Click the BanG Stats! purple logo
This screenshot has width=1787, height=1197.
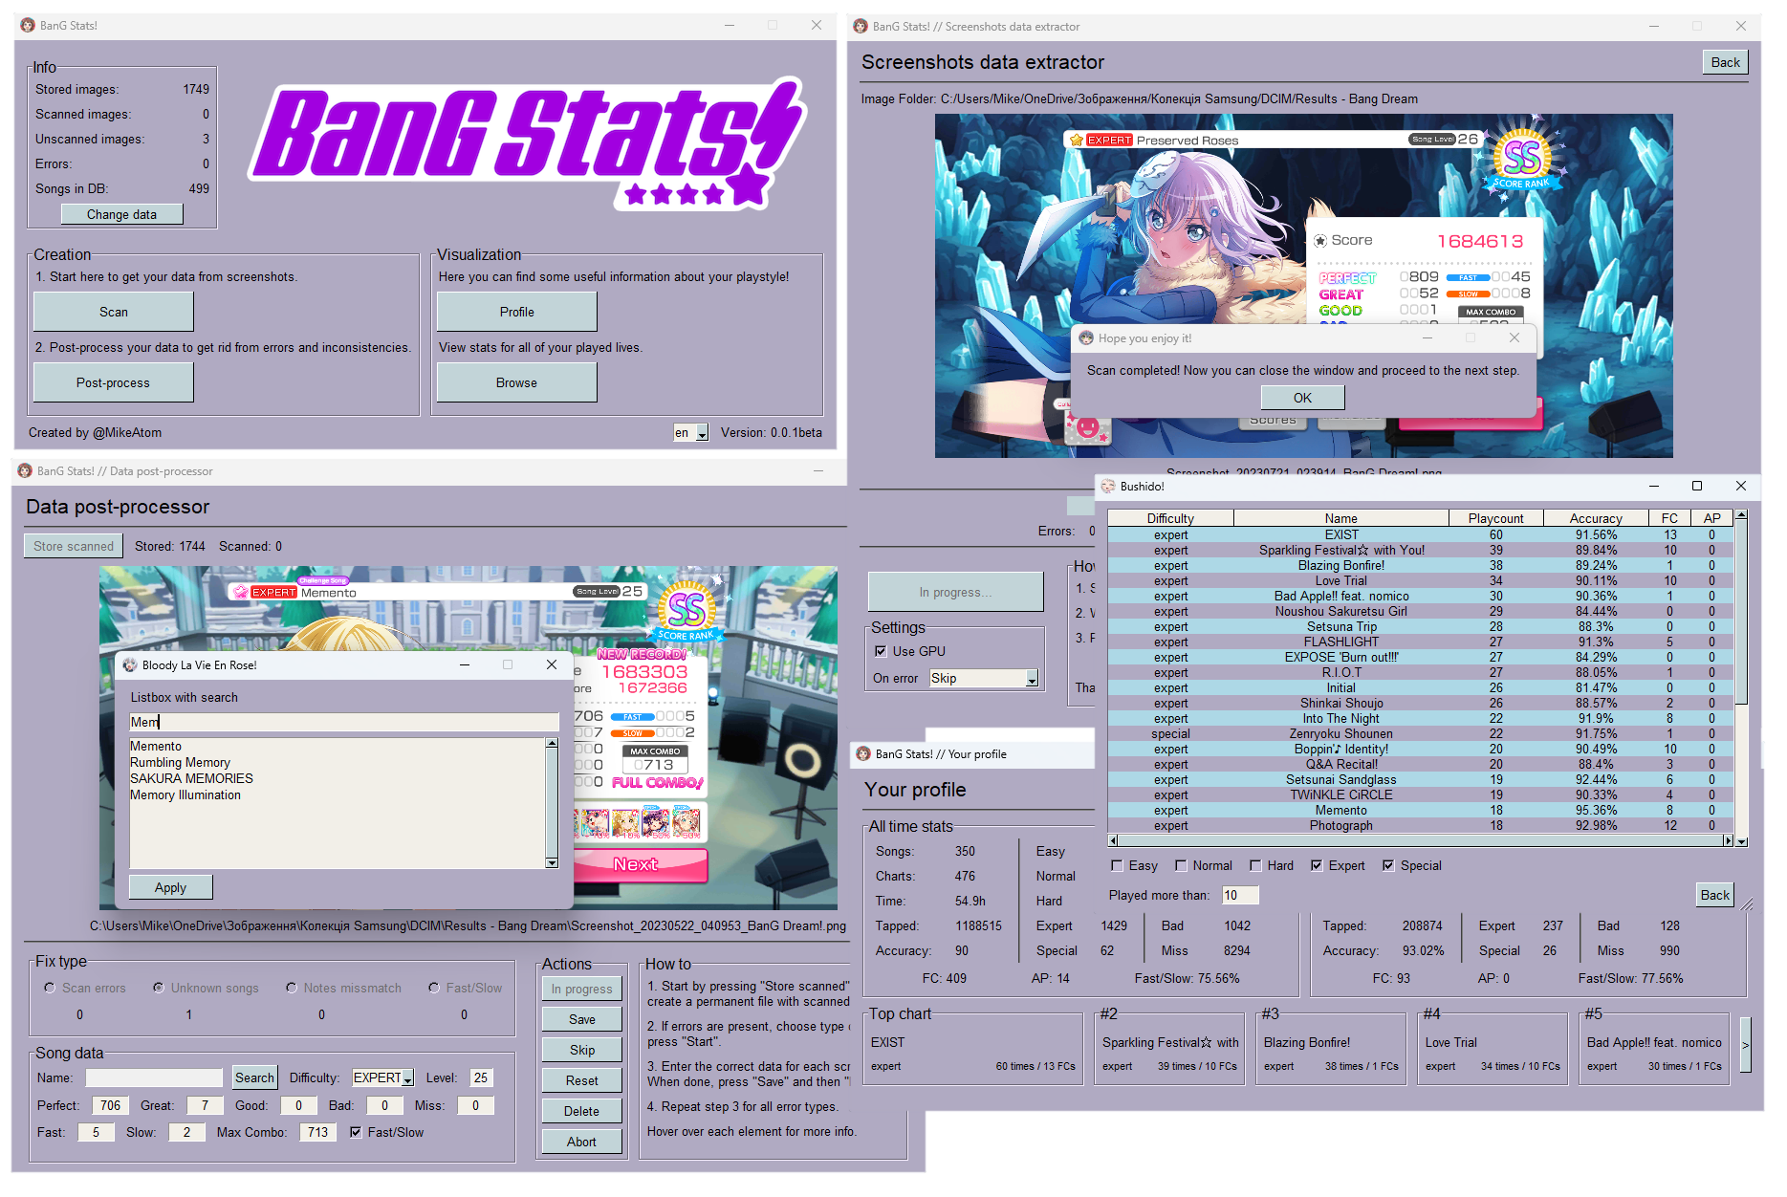(x=528, y=143)
